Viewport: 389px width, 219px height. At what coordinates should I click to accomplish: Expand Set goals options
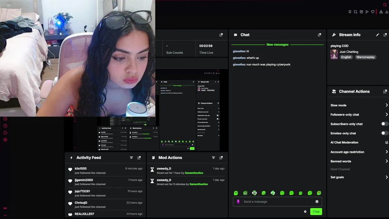(x=387, y=177)
